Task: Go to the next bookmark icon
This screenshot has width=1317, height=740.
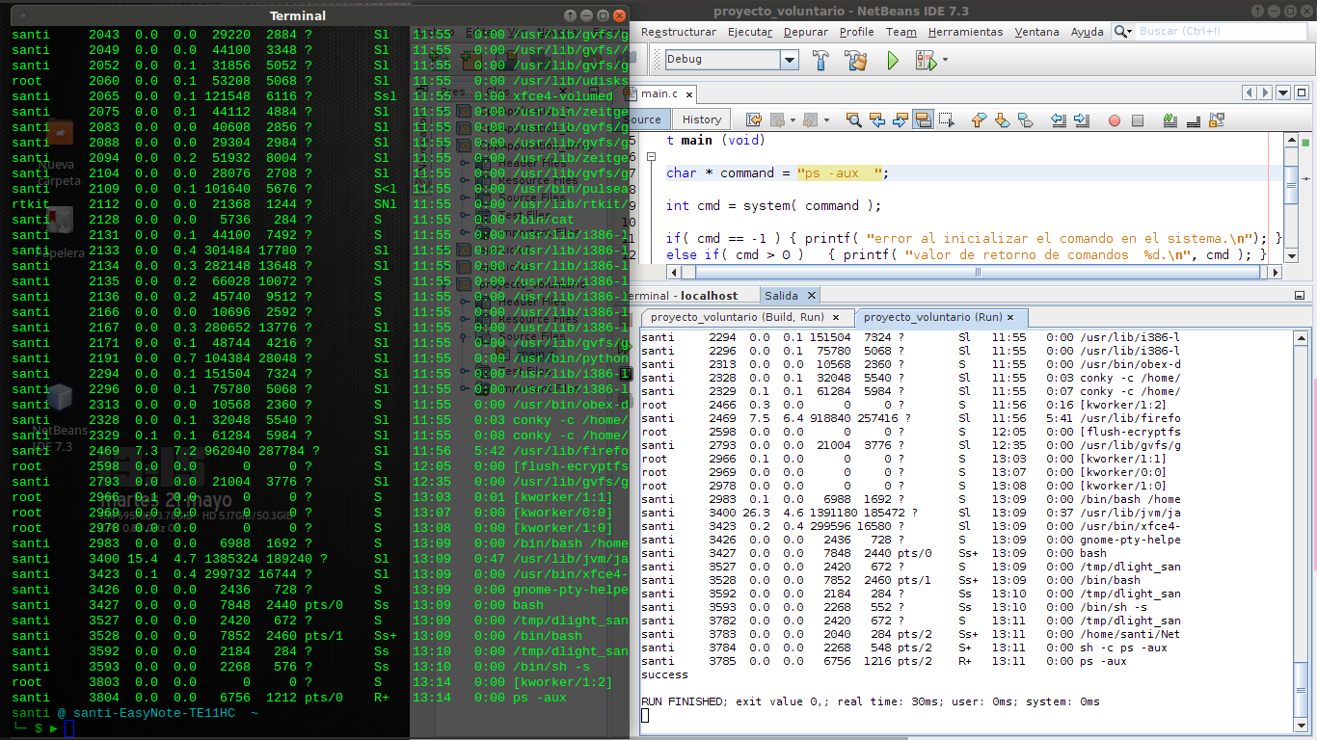Action: [1002, 120]
